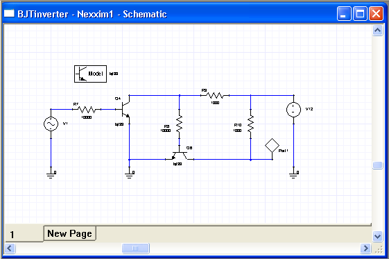Click the horizontal scrollbar thumb
This screenshot has height=259, width=389.
point(135,248)
